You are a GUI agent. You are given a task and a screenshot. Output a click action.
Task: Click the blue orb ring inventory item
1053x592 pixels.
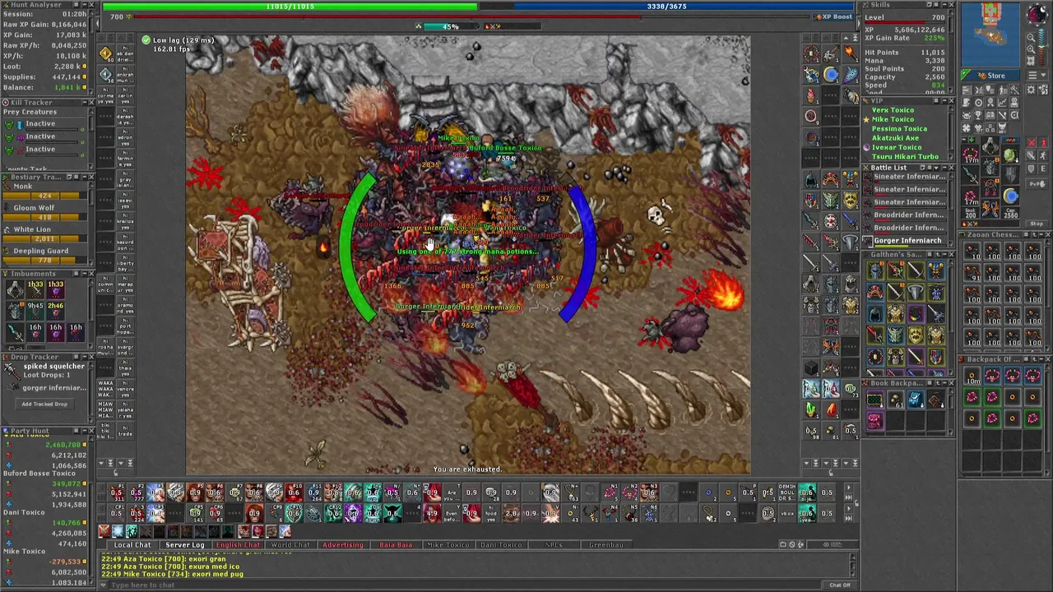point(830,75)
